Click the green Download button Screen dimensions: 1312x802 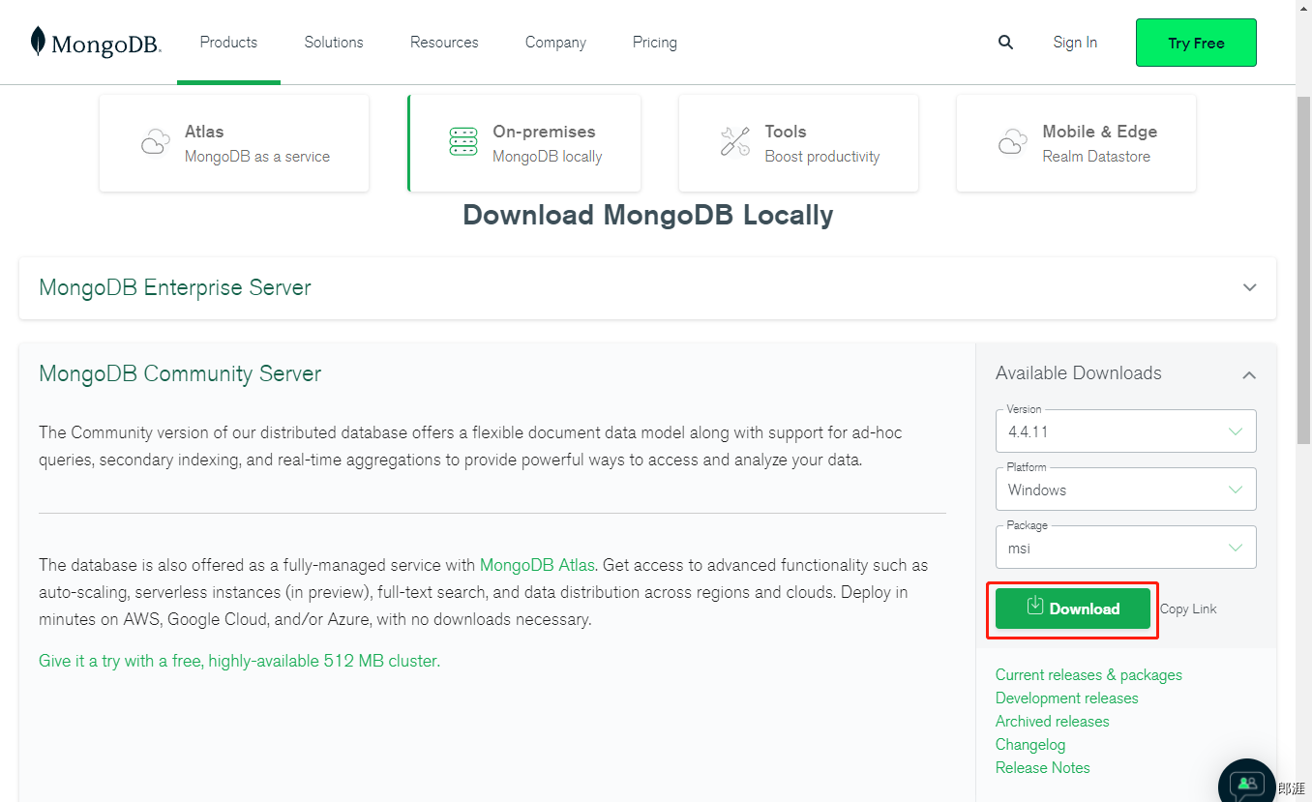(1073, 609)
